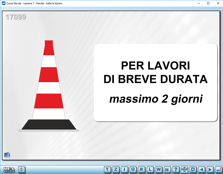
Task: Click the app icon in title bar
Action: pyautogui.click(x=3, y=3)
